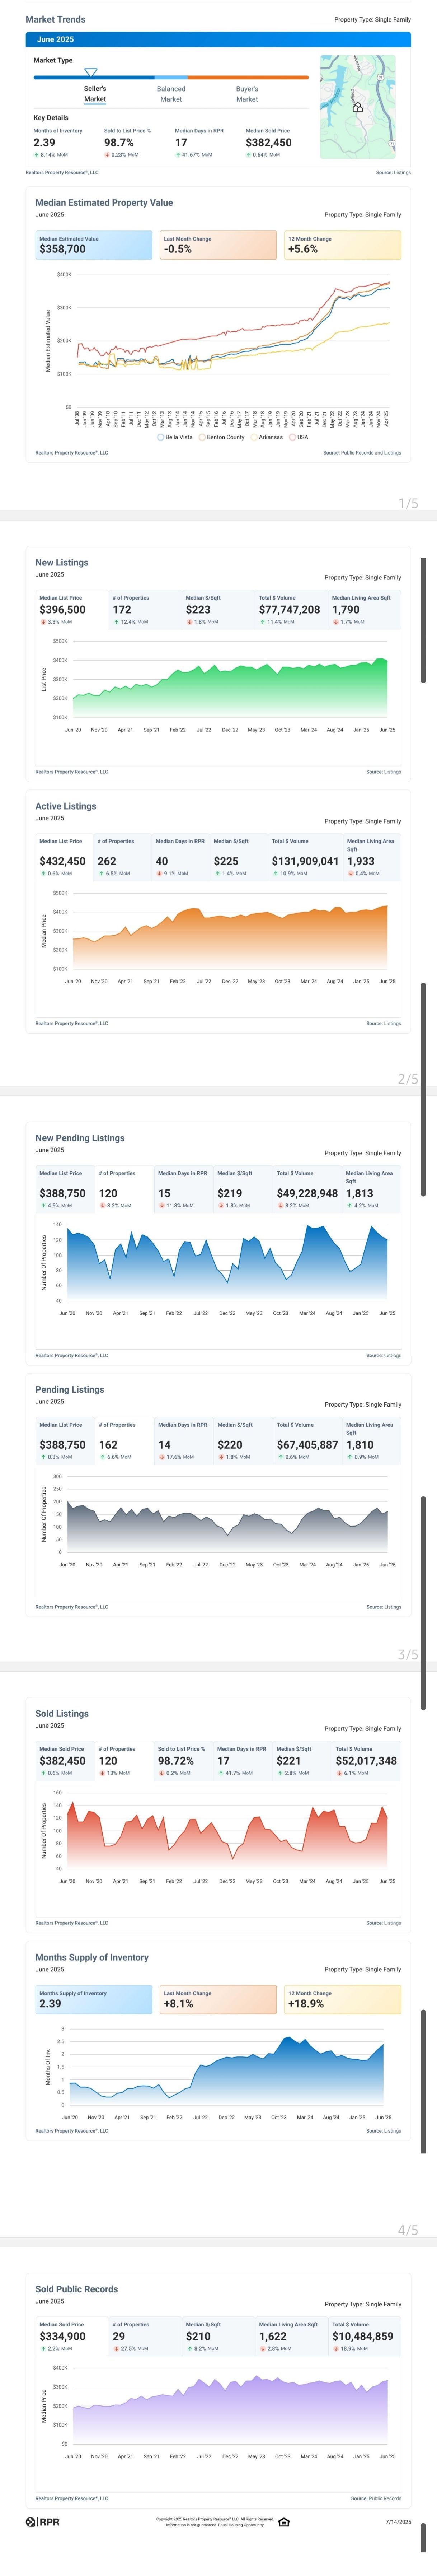Screen dimensions: 437x2576
Task: Click the USA legend circle
Action: [292, 437]
